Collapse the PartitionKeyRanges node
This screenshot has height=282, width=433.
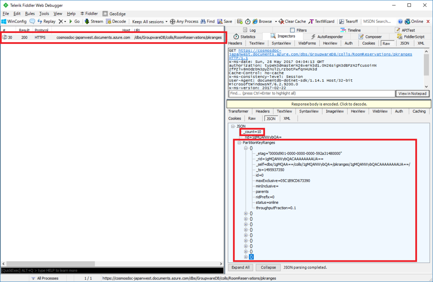pyautogui.click(x=239, y=143)
